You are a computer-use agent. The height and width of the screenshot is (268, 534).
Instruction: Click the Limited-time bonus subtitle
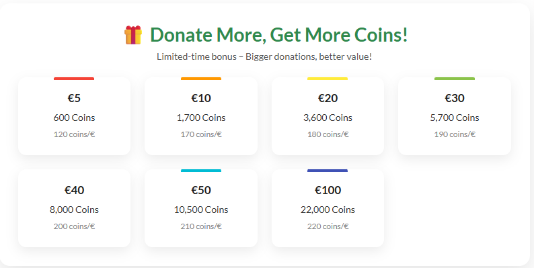[x=264, y=57]
